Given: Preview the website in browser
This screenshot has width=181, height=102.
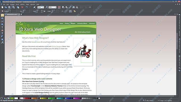Looking at the screenshot, I should tap(73, 7).
